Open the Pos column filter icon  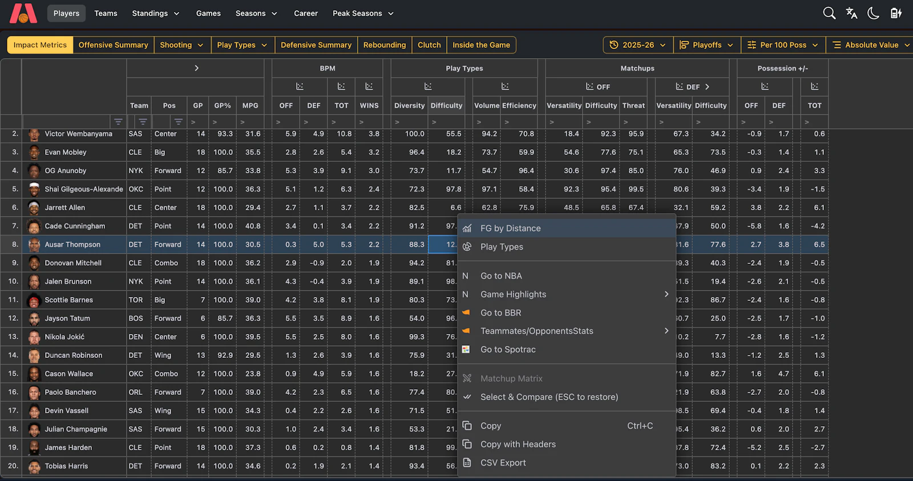(x=179, y=122)
